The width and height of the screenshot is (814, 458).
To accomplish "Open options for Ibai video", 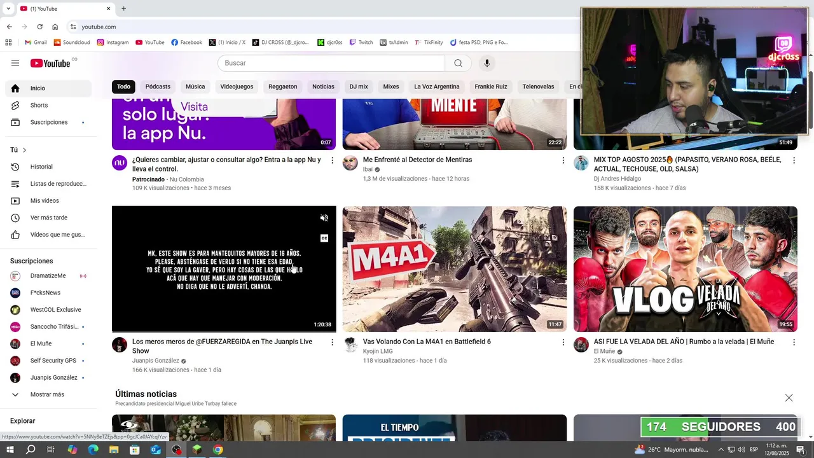I will coord(563,160).
